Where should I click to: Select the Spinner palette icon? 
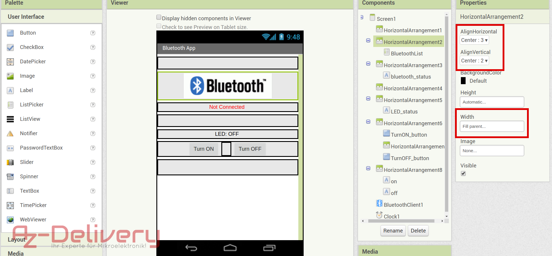10,177
